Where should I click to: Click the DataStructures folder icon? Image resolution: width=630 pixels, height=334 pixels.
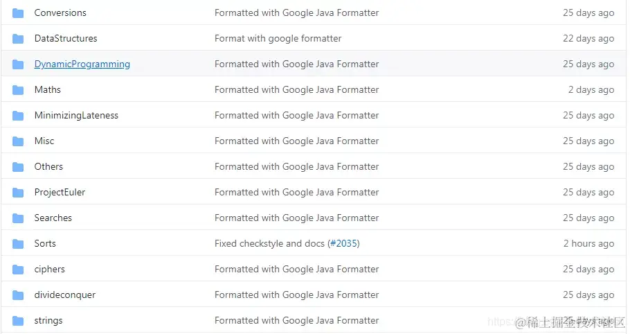pos(18,39)
